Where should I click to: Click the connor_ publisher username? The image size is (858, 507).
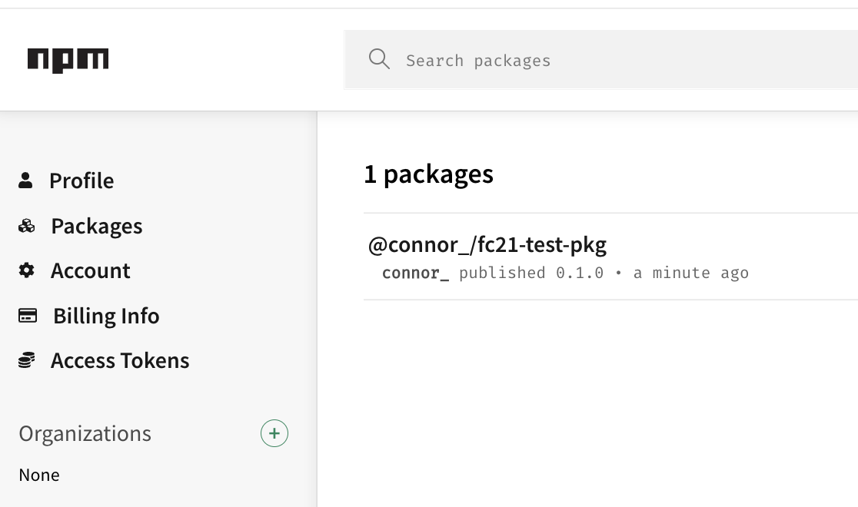(415, 273)
